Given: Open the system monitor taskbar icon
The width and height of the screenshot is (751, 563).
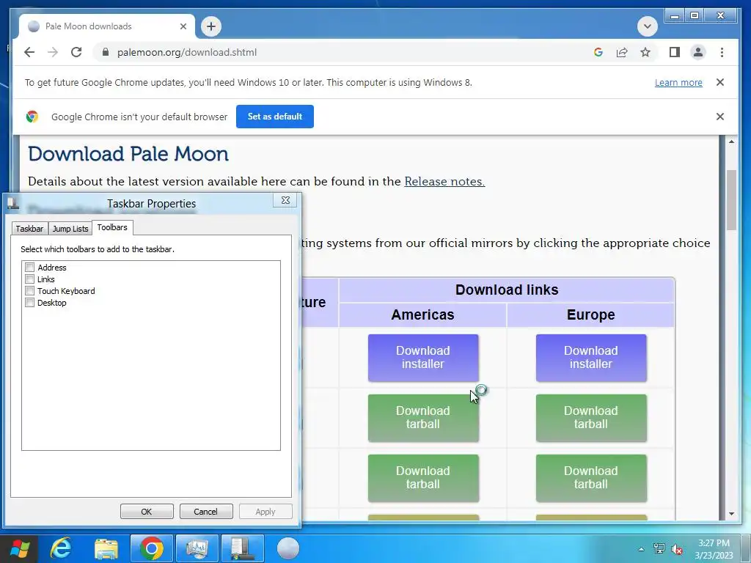Looking at the screenshot, I should (x=197, y=548).
